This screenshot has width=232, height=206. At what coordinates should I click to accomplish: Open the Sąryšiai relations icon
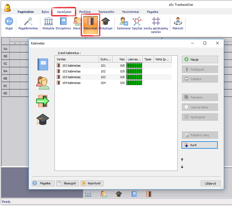click(x=137, y=24)
